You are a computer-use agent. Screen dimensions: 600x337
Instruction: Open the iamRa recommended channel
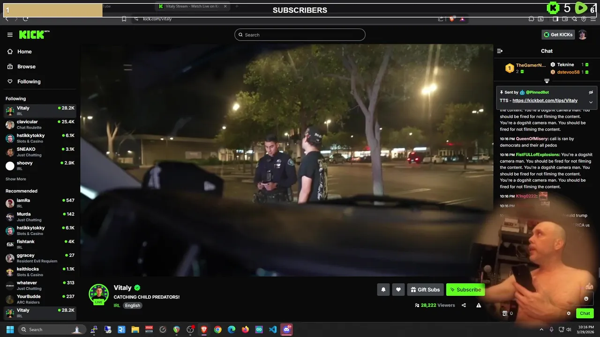point(40,203)
